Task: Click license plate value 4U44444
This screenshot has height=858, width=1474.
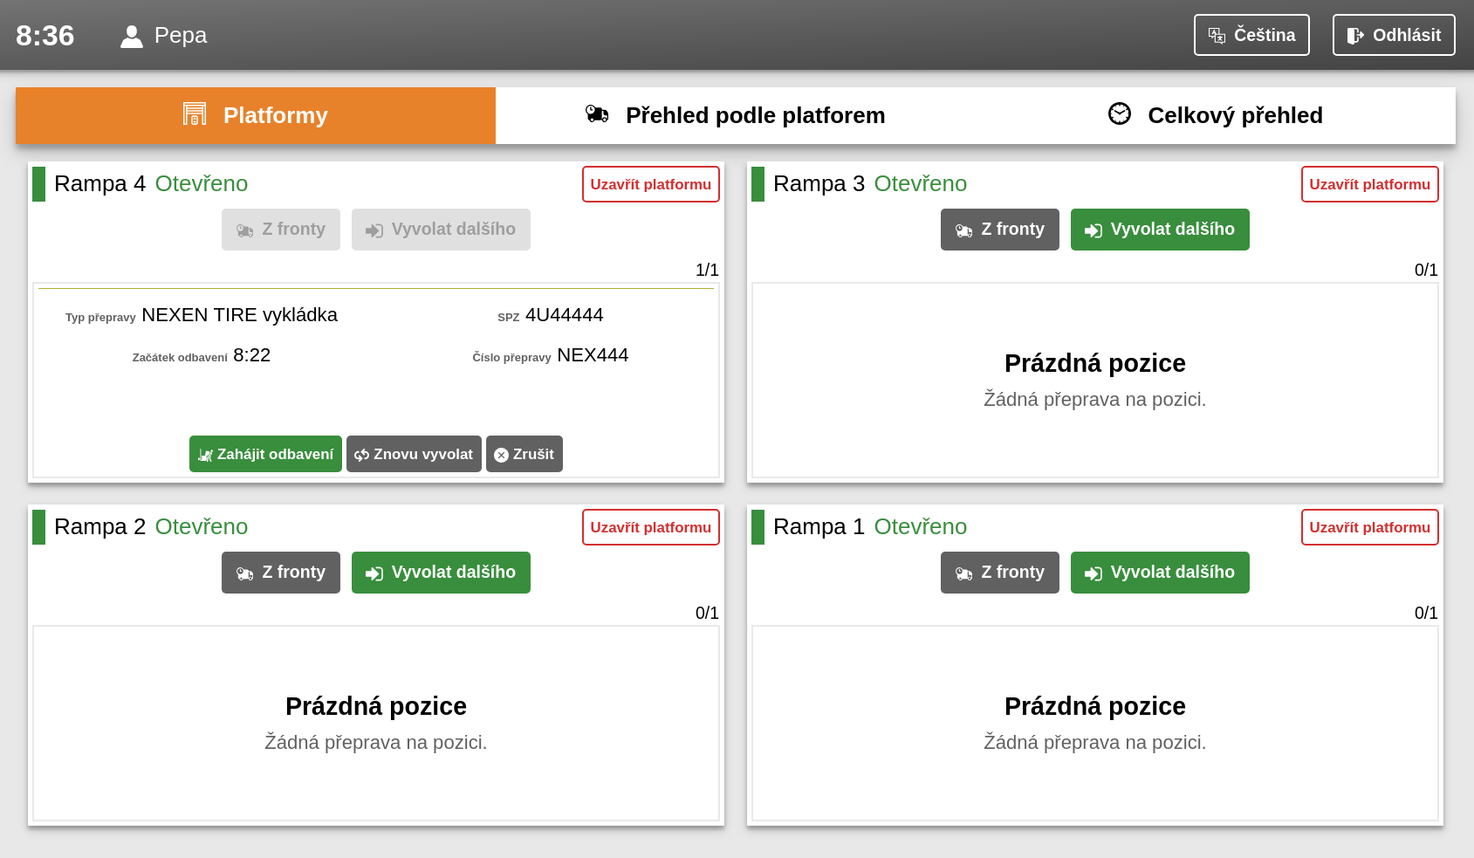Action: pos(564,315)
